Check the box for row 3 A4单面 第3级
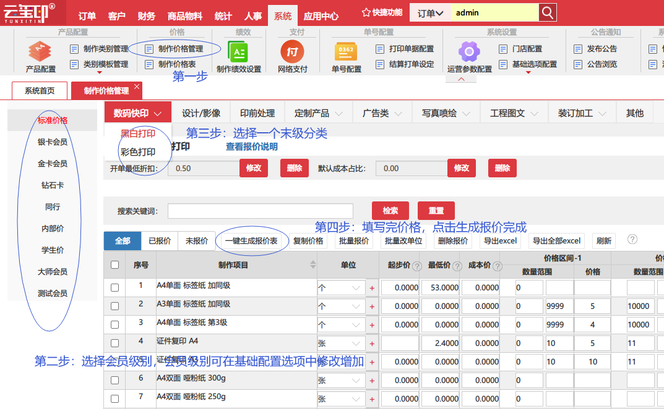This screenshot has width=664, height=409. [x=114, y=325]
